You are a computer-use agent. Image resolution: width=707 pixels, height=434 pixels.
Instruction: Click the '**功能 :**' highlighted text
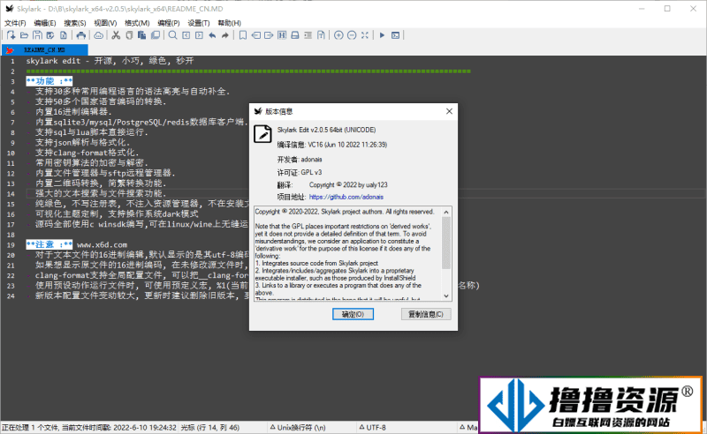click(49, 81)
